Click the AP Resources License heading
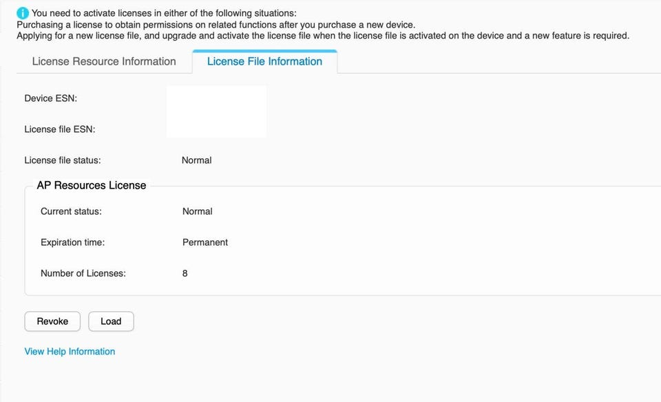The width and height of the screenshot is (661, 402). pyautogui.click(x=92, y=185)
